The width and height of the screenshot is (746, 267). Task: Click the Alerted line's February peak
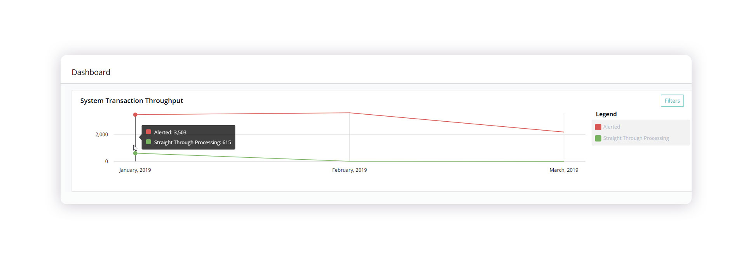tap(350, 113)
